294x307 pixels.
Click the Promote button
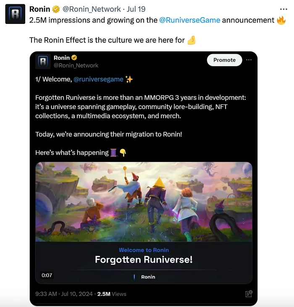[224, 60]
